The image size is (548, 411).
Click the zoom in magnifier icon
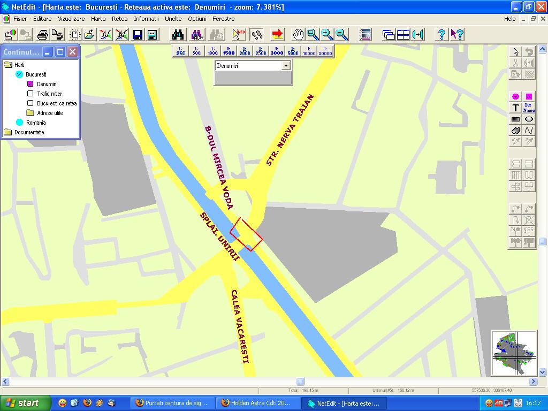click(x=327, y=35)
